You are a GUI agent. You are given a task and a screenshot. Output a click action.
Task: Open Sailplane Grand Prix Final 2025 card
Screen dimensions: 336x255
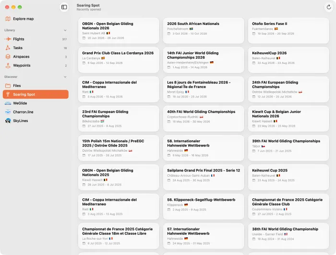click(204, 177)
